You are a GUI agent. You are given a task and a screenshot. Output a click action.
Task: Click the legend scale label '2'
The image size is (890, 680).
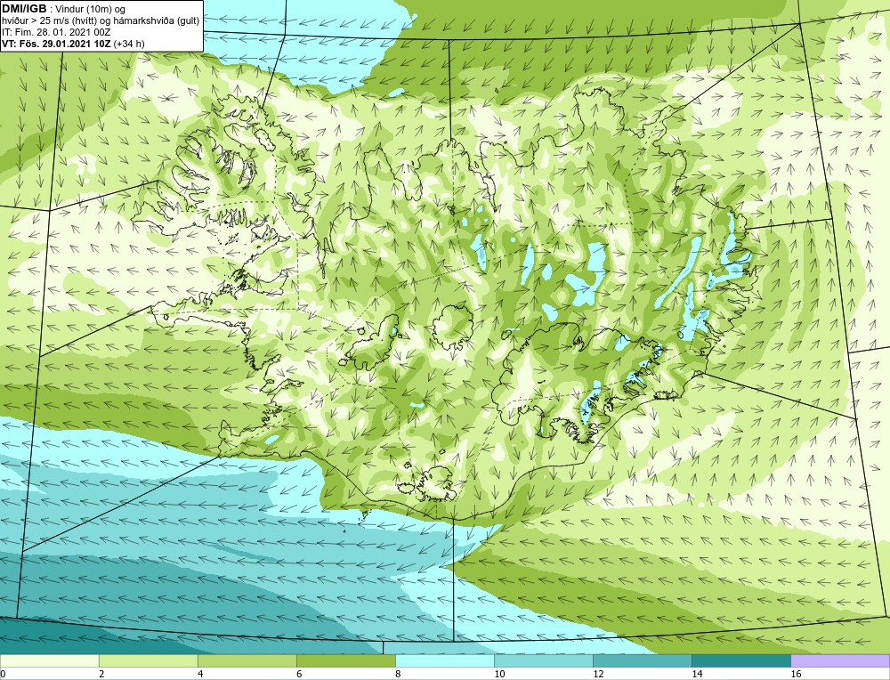101,674
